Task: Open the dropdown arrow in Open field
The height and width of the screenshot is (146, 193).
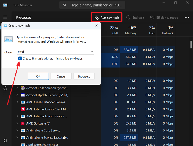Action: pos(92,52)
